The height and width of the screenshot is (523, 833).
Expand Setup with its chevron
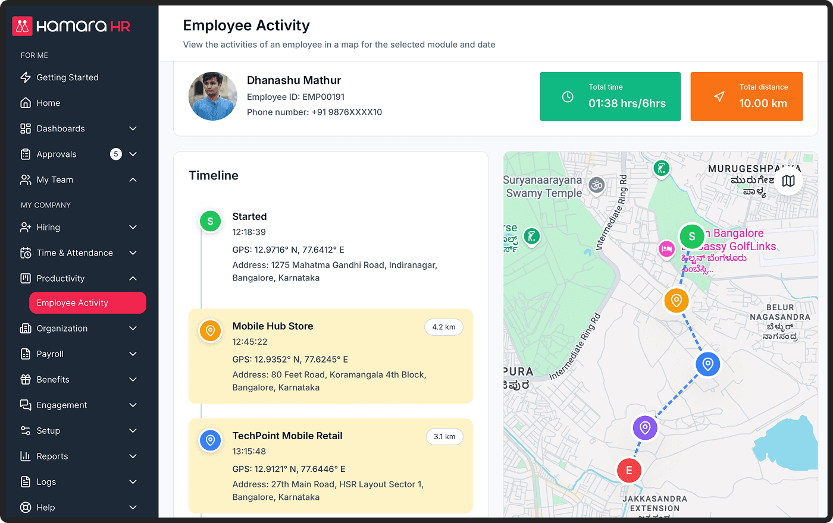click(x=133, y=430)
